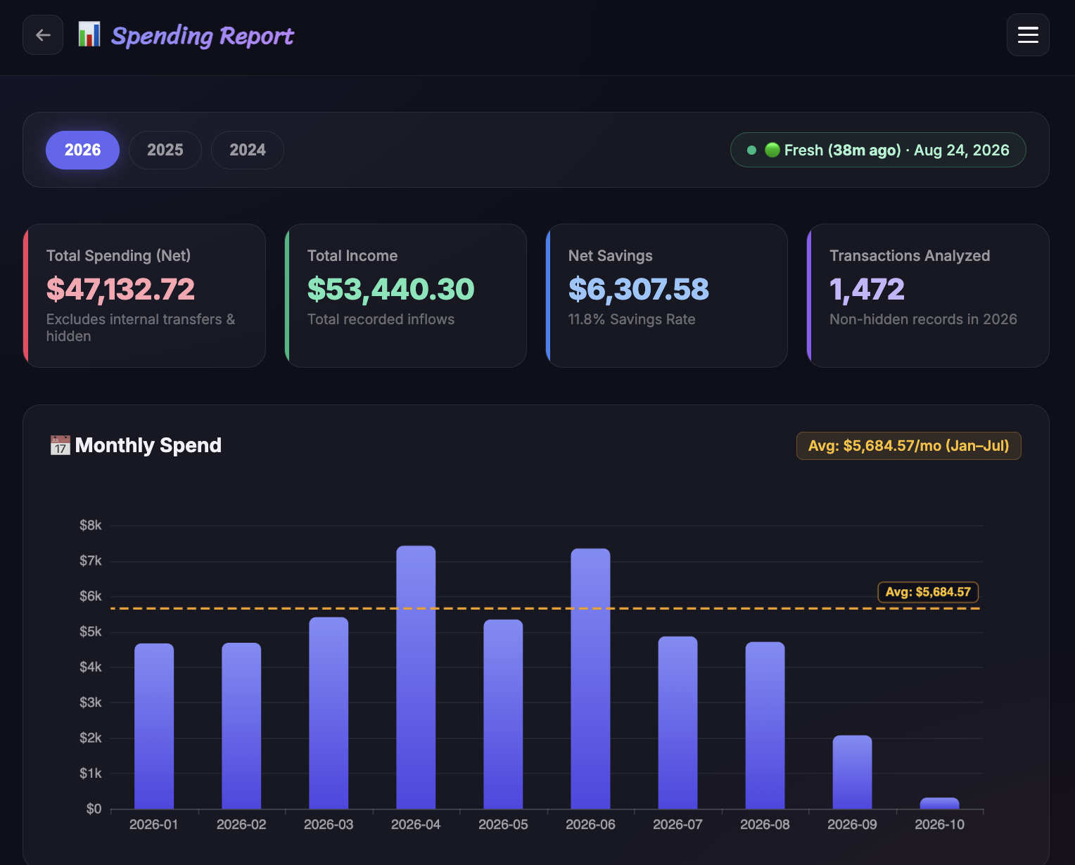Click the $53,440.30 income value
This screenshot has width=1075, height=865.
391,289
